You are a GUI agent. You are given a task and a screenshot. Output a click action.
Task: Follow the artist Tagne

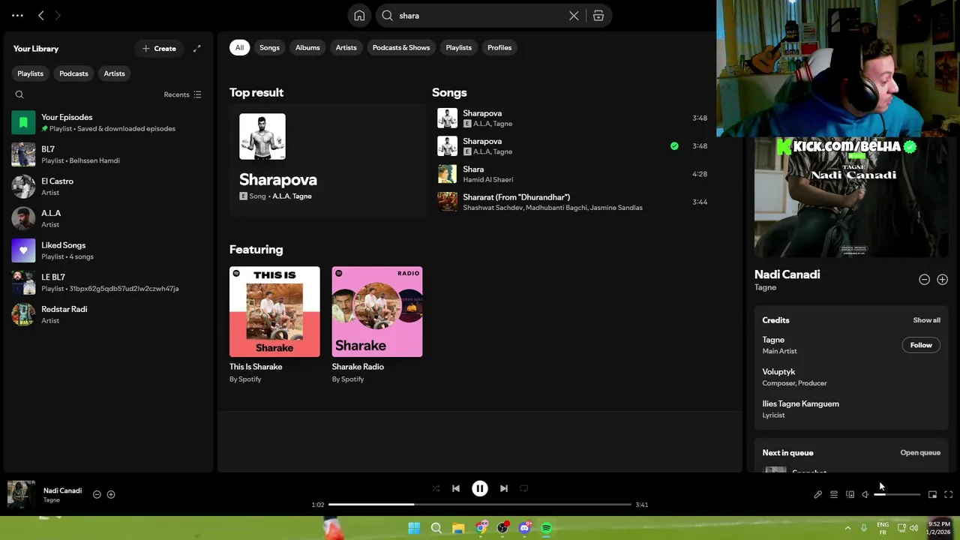[x=921, y=345]
